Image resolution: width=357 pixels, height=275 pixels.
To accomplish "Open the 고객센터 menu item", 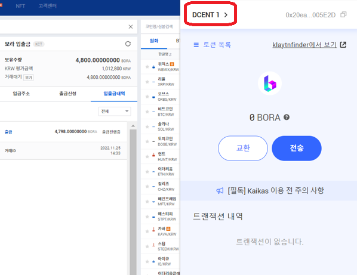I will (x=47, y=6).
